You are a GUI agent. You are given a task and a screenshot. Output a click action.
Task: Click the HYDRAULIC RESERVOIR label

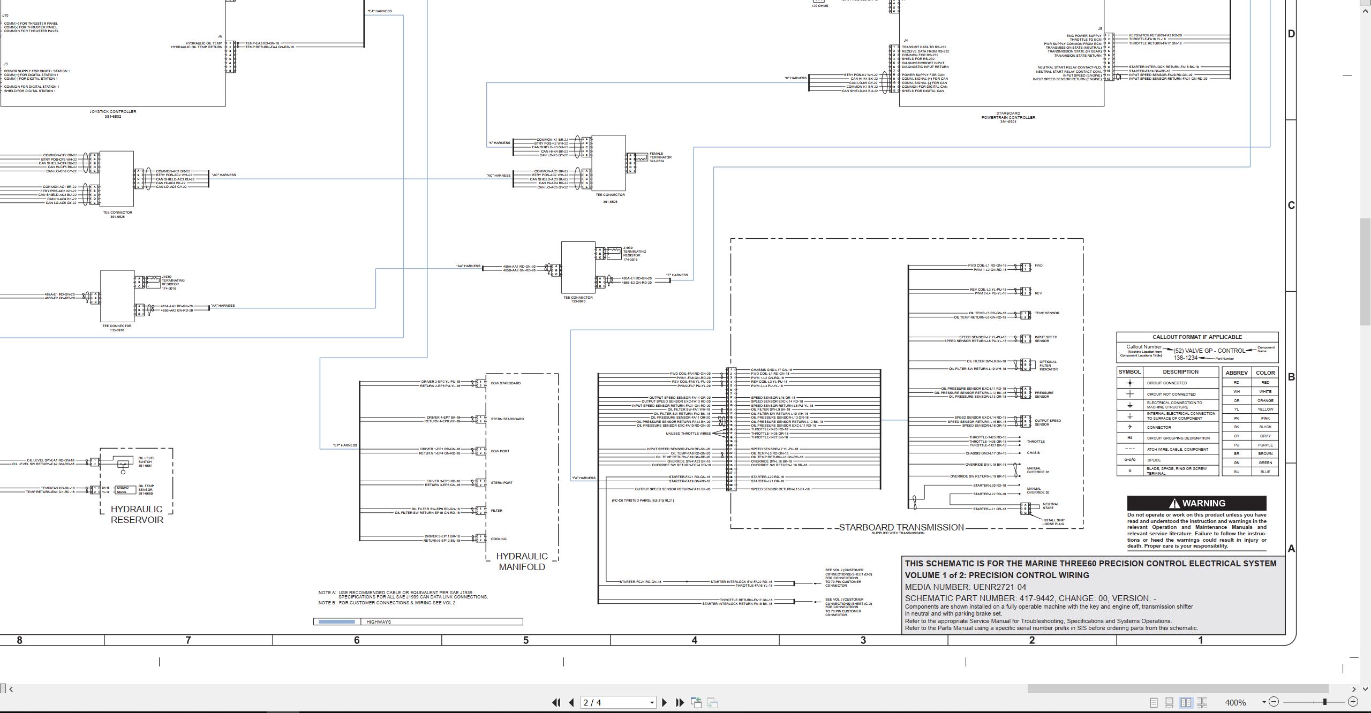click(x=137, y=514)
